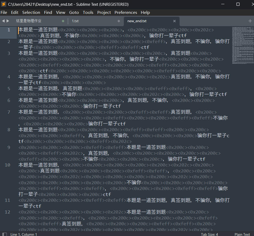
Task: Click line number 1 in gutter
Action: pos(9,30)
